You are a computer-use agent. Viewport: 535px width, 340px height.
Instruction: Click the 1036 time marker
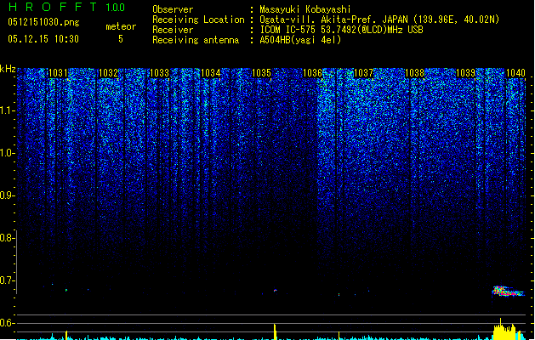[312, 73]
